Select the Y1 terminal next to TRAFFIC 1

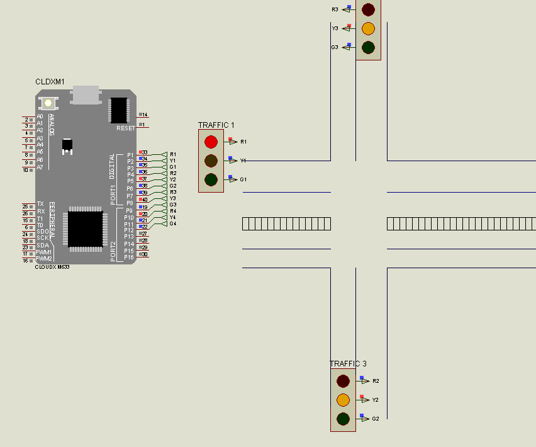click(x=235, y=161)
